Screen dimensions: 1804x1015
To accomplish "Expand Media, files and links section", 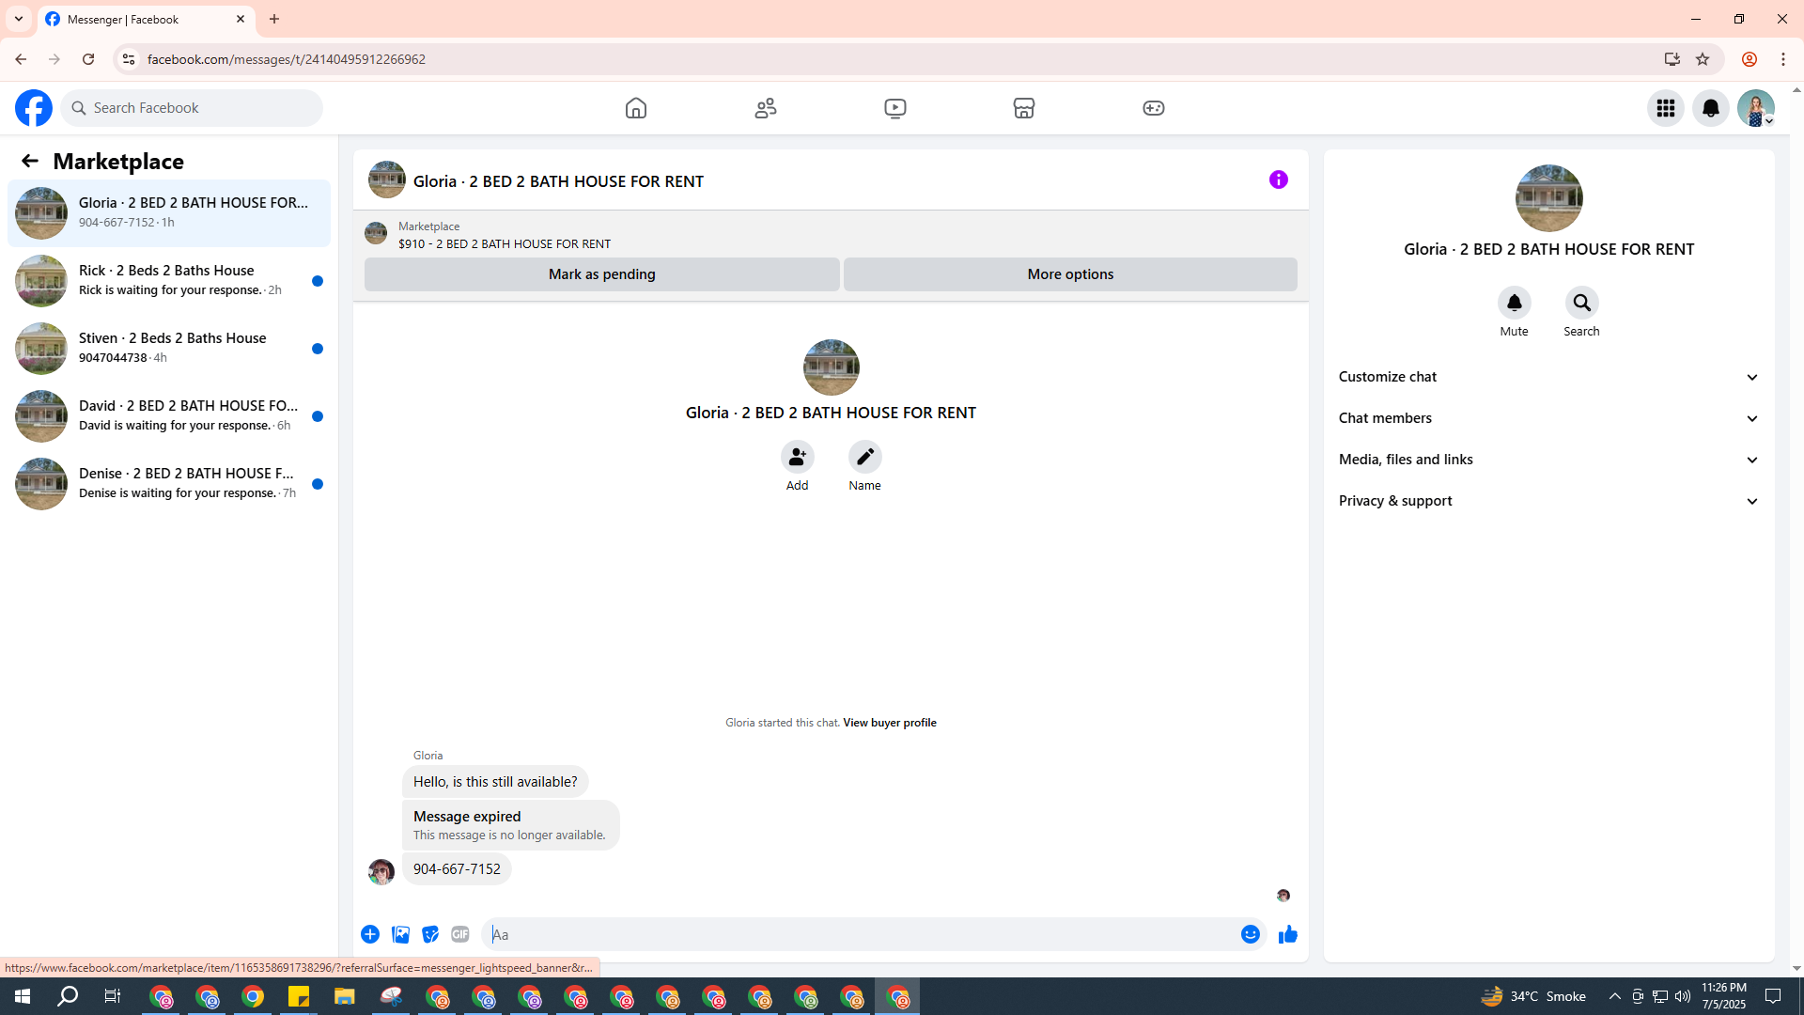I will pos(1548,460).
